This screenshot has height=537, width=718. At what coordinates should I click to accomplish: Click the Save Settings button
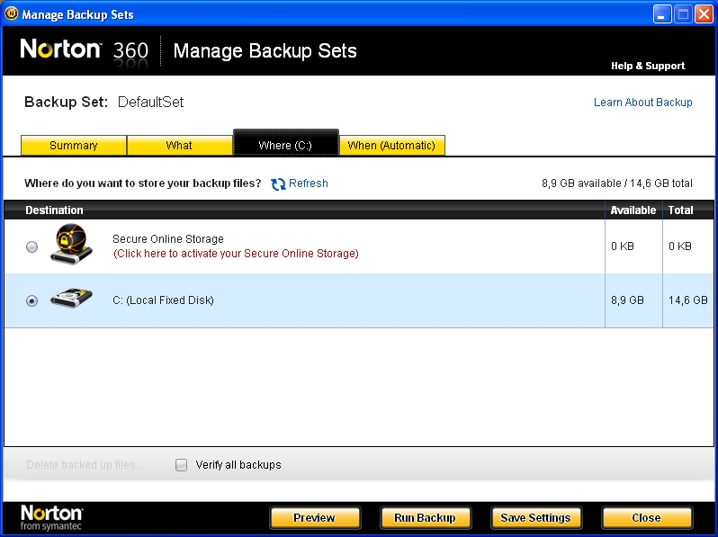click(x=535, y=518)
